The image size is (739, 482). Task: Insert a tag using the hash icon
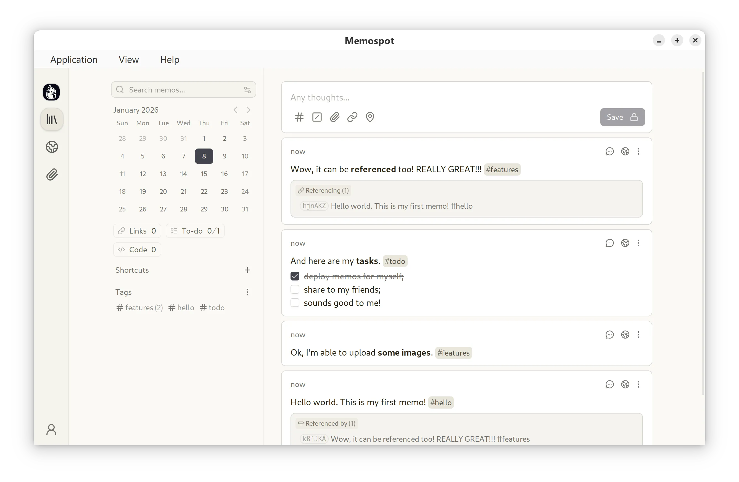point(299,117)
